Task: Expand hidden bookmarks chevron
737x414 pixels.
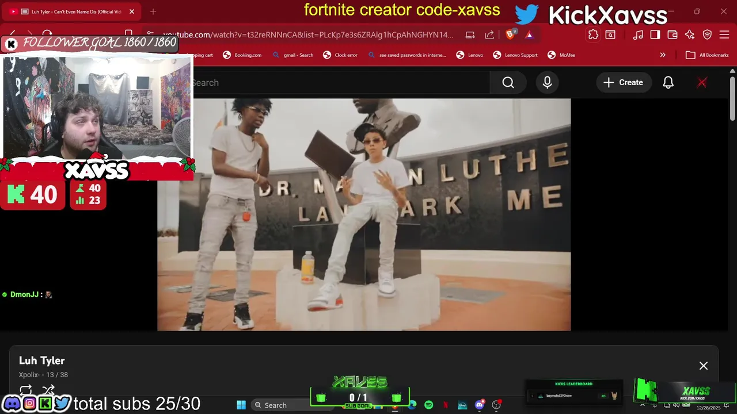Action: point(663,55)
